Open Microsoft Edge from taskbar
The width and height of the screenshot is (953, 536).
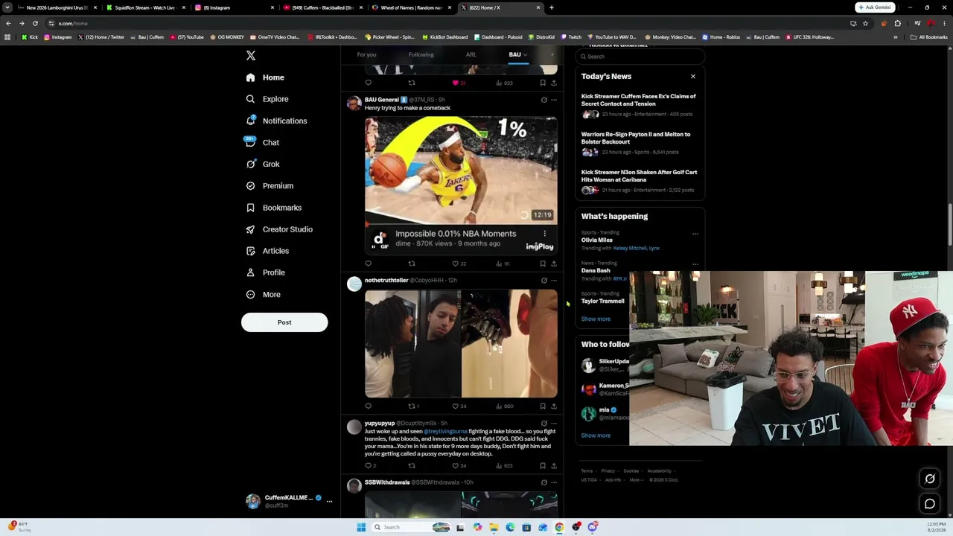[510, 527]
